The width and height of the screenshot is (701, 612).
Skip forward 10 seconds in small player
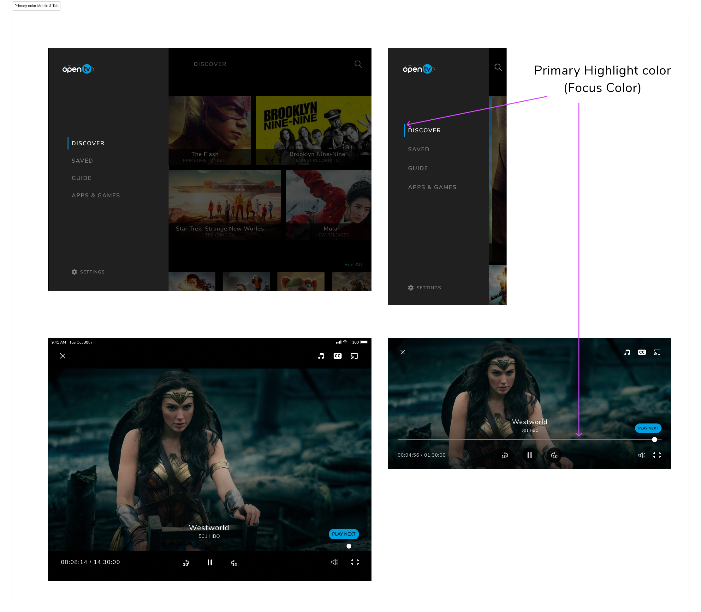[x=554, y=455]
